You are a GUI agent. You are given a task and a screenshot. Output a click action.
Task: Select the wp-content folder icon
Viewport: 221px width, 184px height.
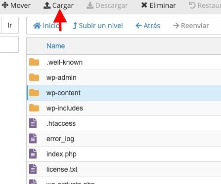click(x=34, y=93)
